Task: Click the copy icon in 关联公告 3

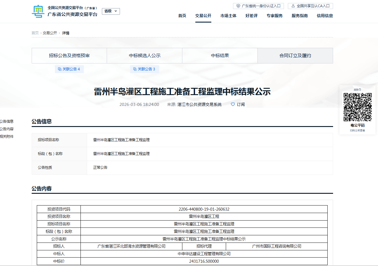Action: pos(135,69)
